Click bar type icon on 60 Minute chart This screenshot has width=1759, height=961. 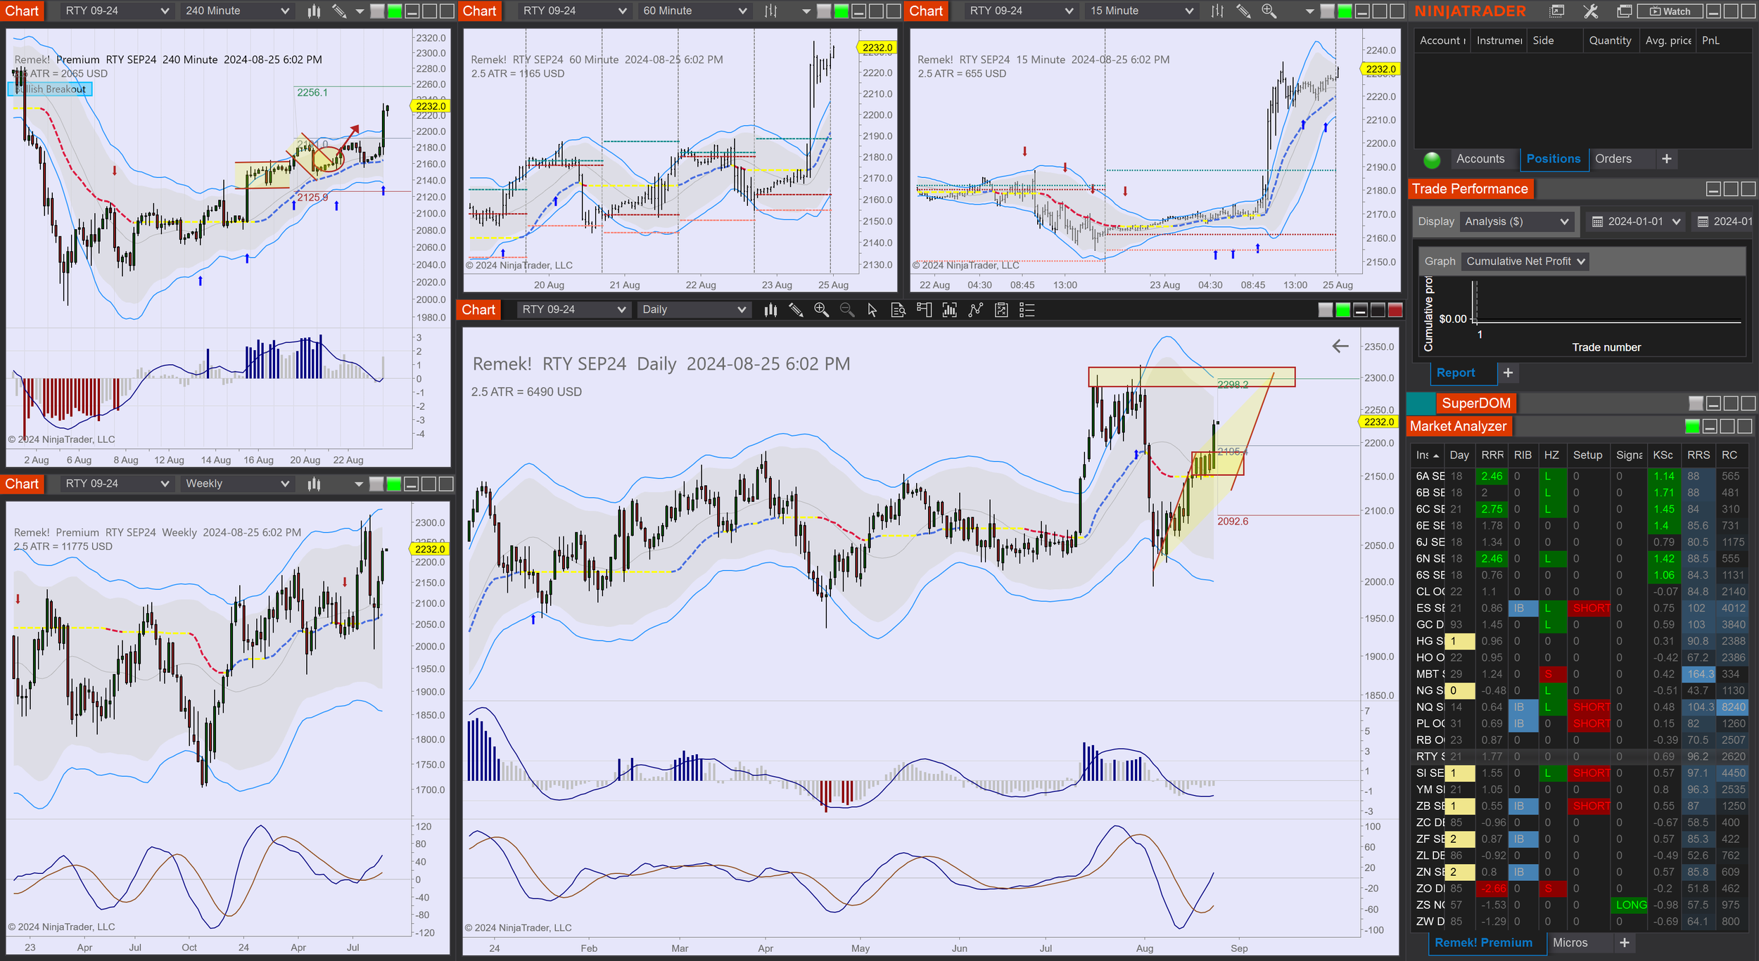[x=771, y=11]
